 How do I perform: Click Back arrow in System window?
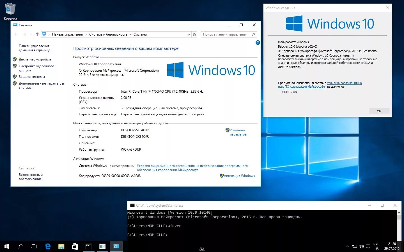click(x=16, y=34)
